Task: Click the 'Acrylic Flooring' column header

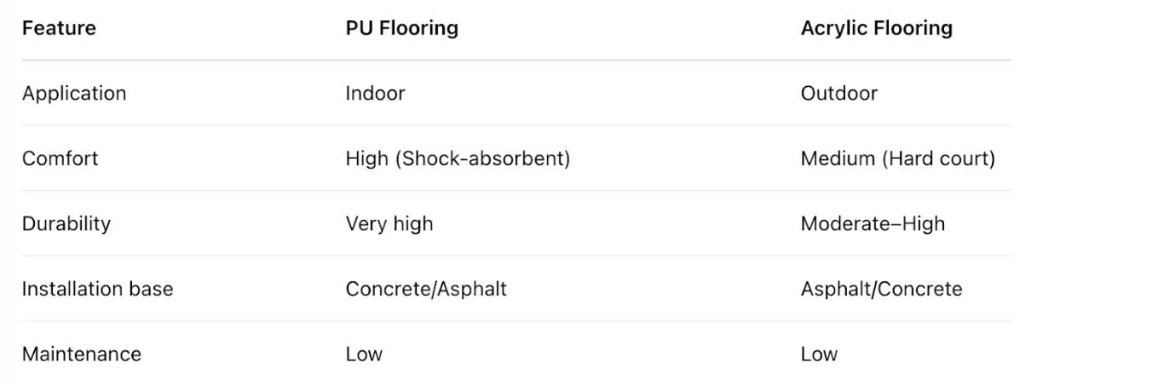Action: point(876,28)
